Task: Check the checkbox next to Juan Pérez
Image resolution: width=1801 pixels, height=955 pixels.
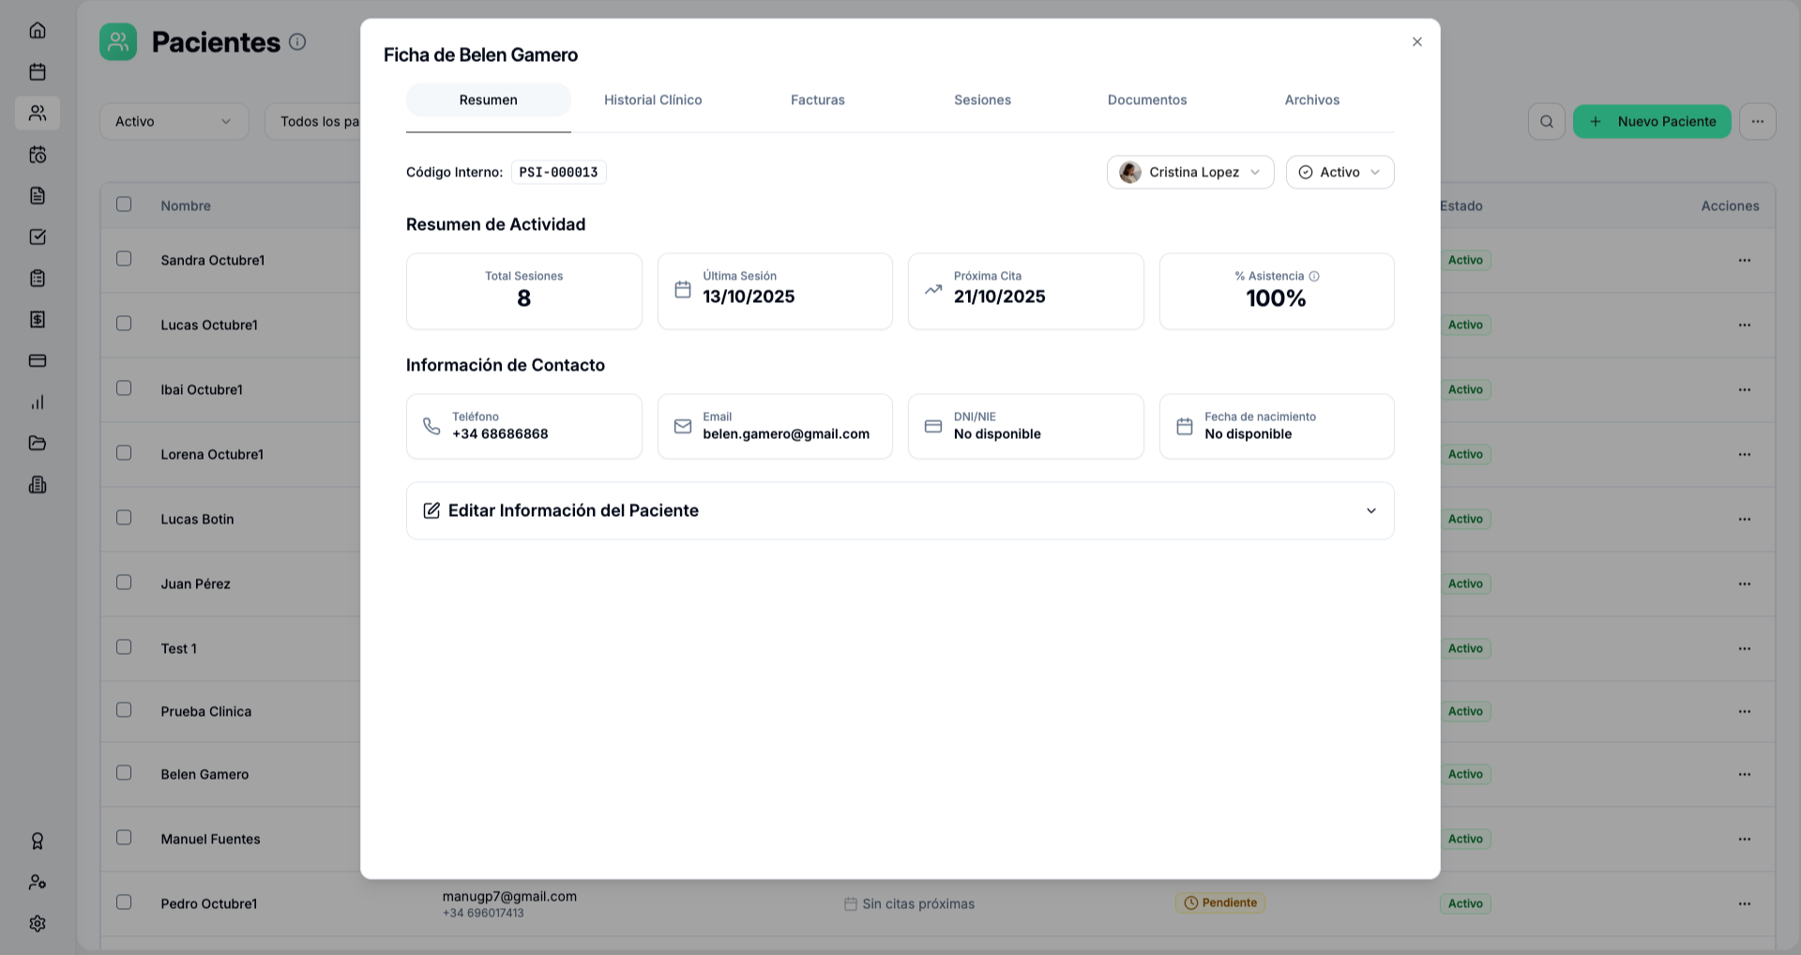Action: 123,582
